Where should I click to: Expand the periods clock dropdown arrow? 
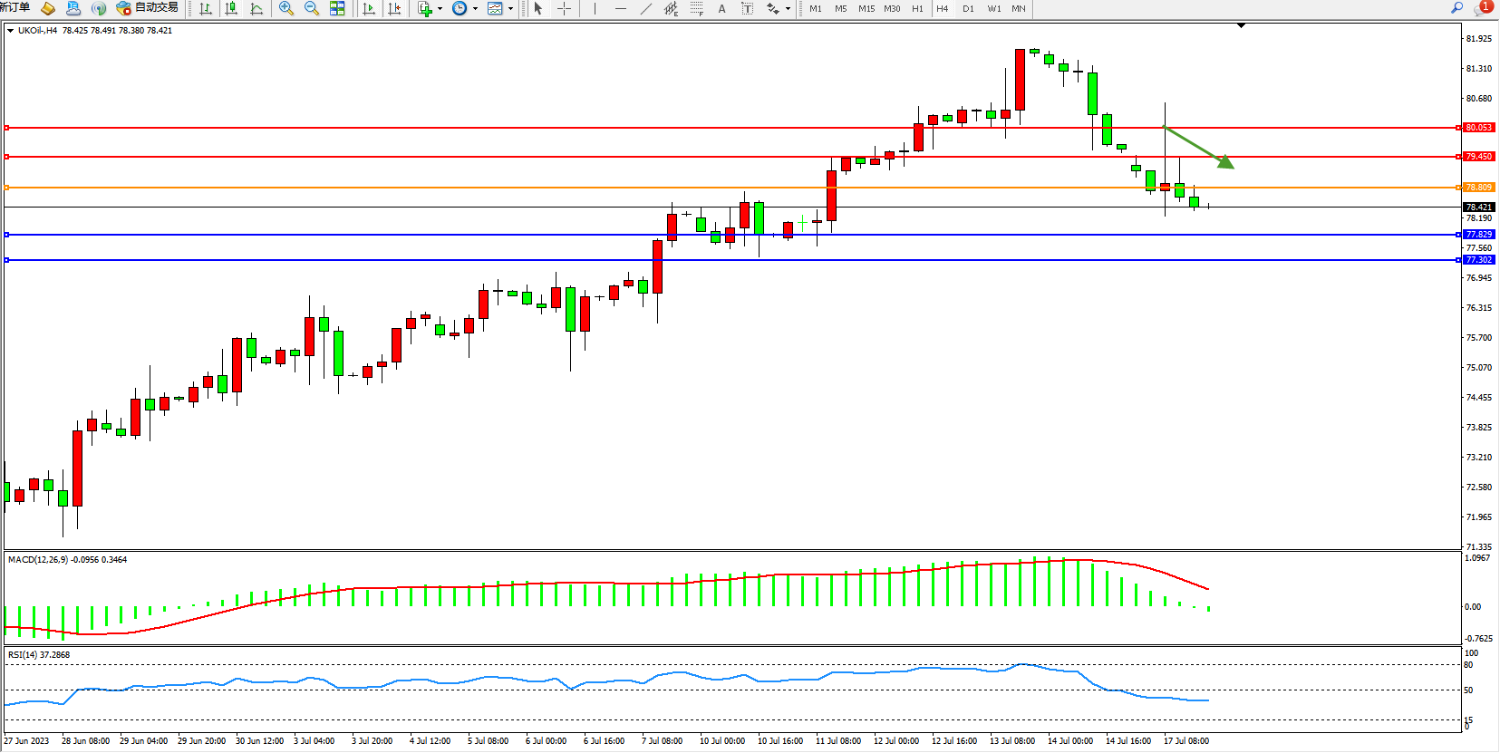coord(475,8)
